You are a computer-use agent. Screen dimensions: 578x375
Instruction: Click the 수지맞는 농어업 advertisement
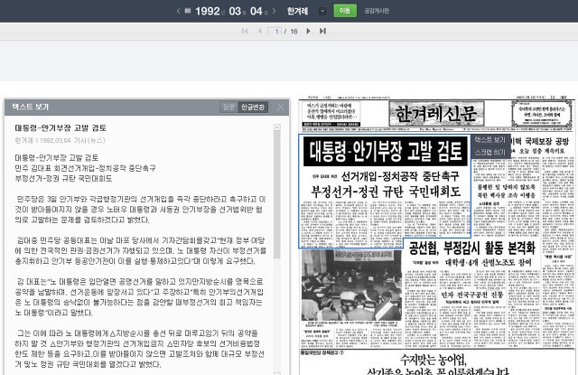[x=437, y=363]
